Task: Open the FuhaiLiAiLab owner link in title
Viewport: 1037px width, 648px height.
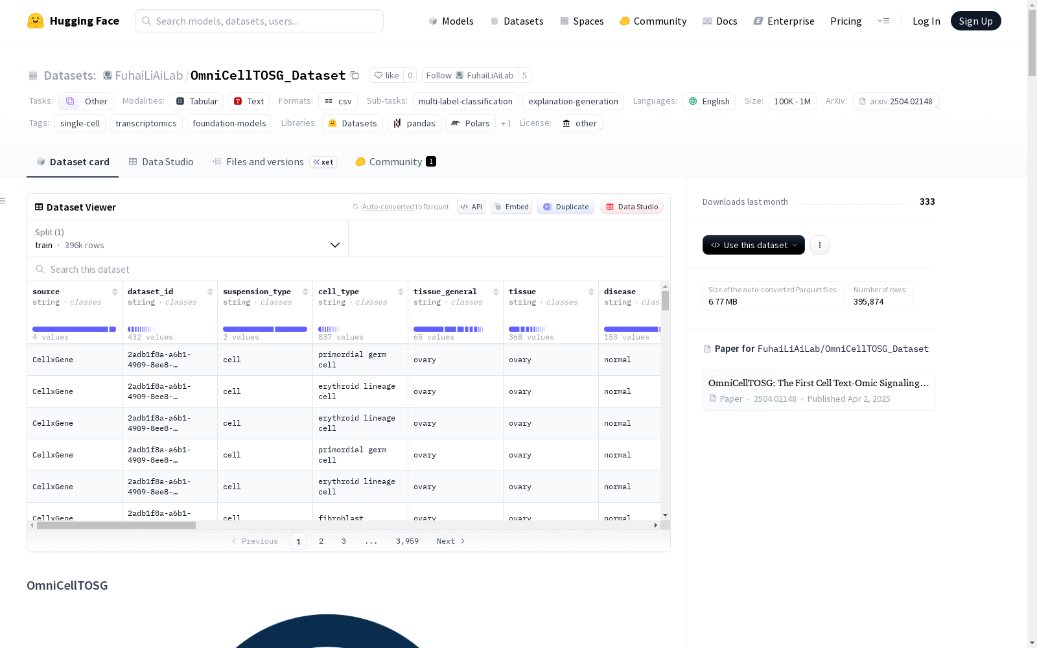Action: click(x=149, y=75)
